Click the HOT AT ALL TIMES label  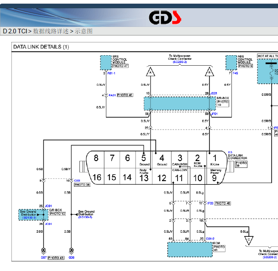pos(268,56)
